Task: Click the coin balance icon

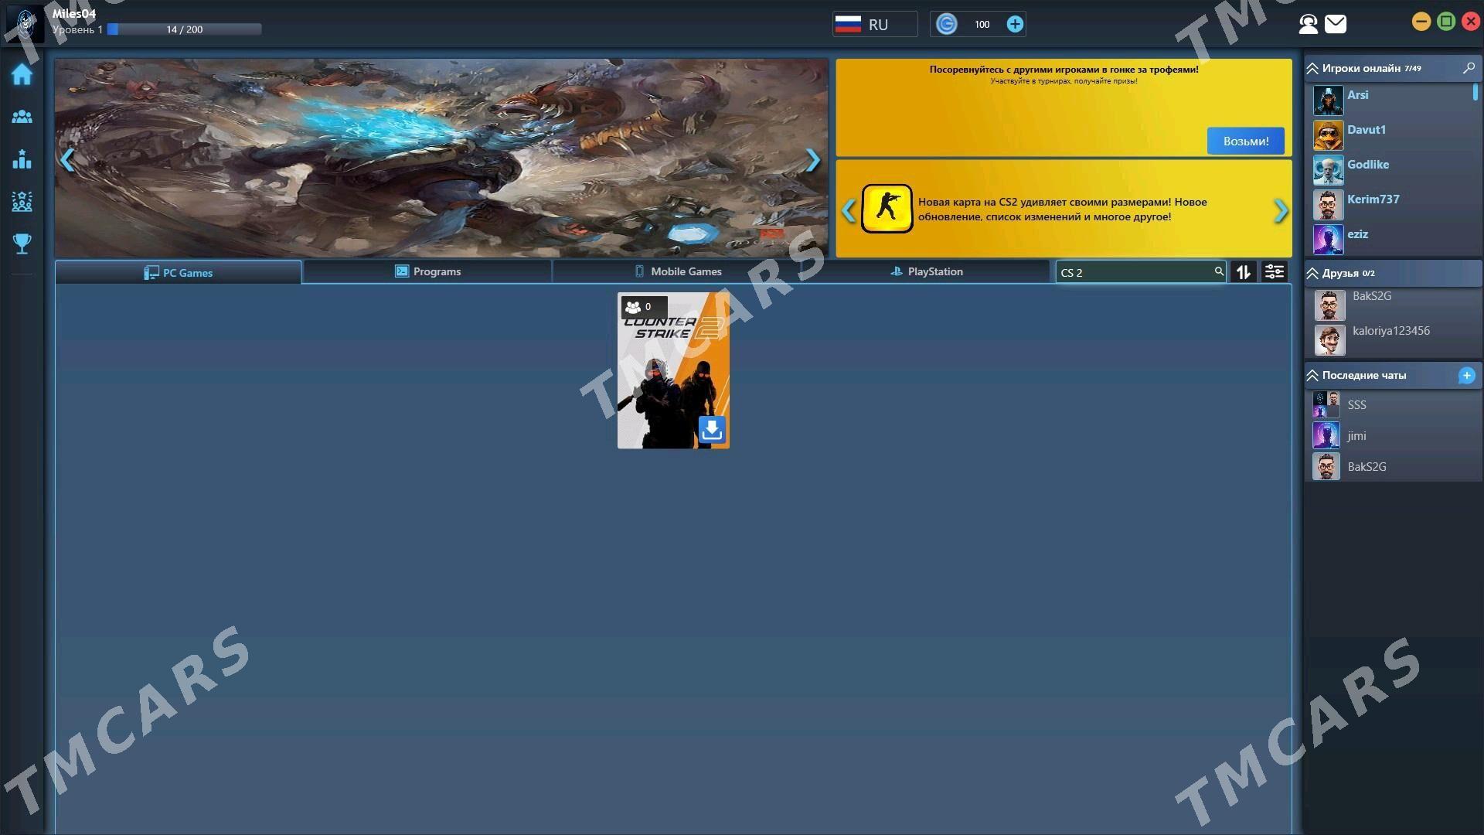Action: (946, 24)
